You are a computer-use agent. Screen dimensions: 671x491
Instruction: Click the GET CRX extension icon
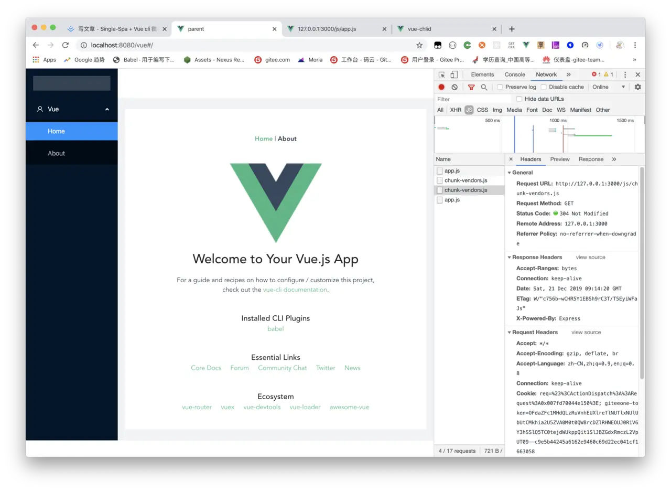point(511,45)
